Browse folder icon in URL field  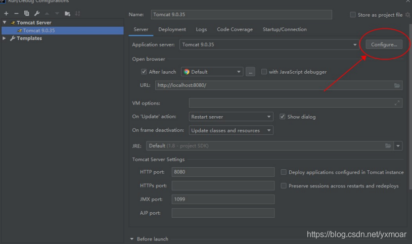coord(397,85)
